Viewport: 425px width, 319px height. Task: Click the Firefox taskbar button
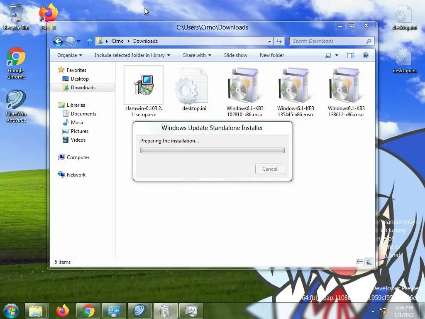(x=63, y=311)
